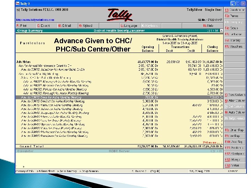Click the F4 Group button
Viewport: 251px width, 188px height.
[x=235, y=28]
